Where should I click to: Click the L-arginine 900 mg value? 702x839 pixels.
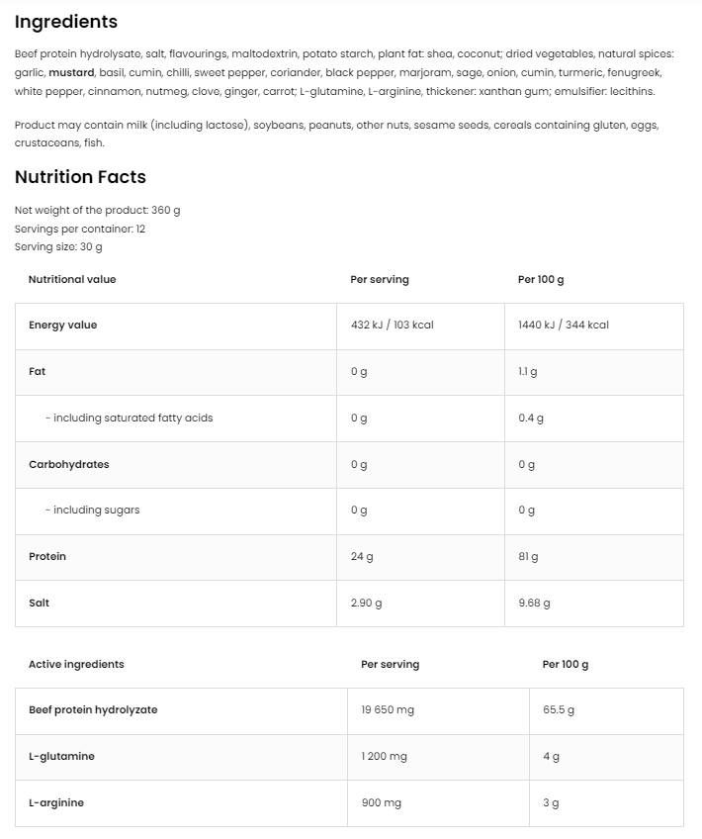click(x=382, y=802)
